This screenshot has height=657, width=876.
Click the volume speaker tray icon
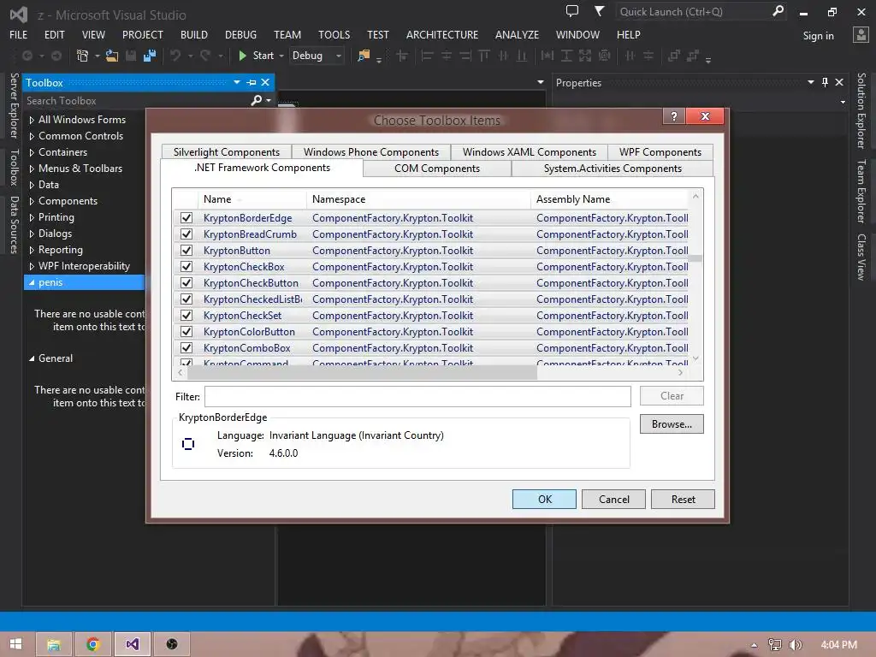[795, 645]
